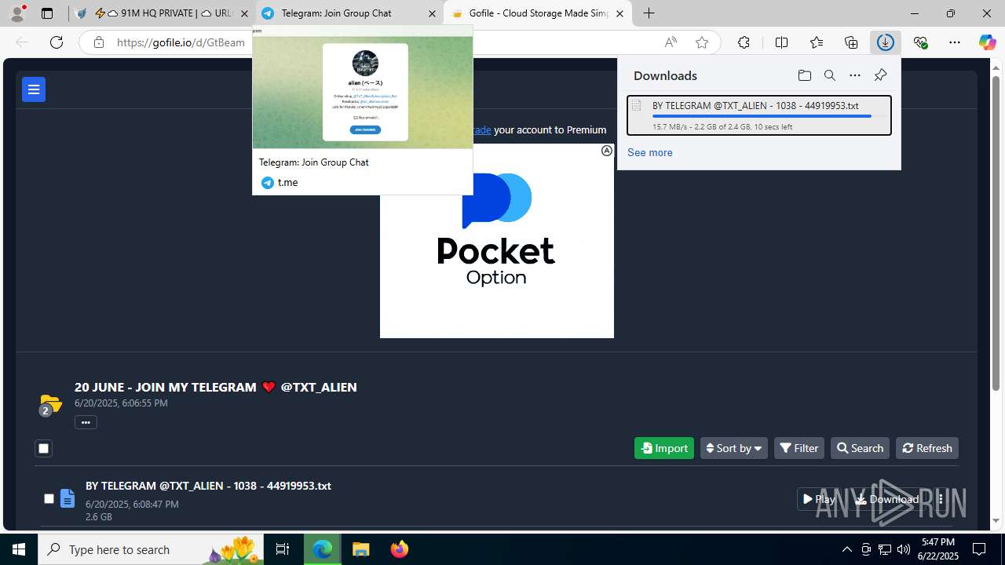Open Edge Settings and more menu
The image size is (1005, 565).
click(955, 42)
